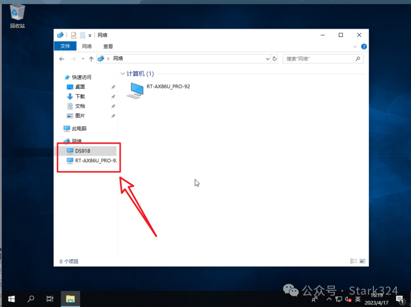The image size is (411, 307).
Task: Open the address bar history dropdown
Action: tap(268, 59)
